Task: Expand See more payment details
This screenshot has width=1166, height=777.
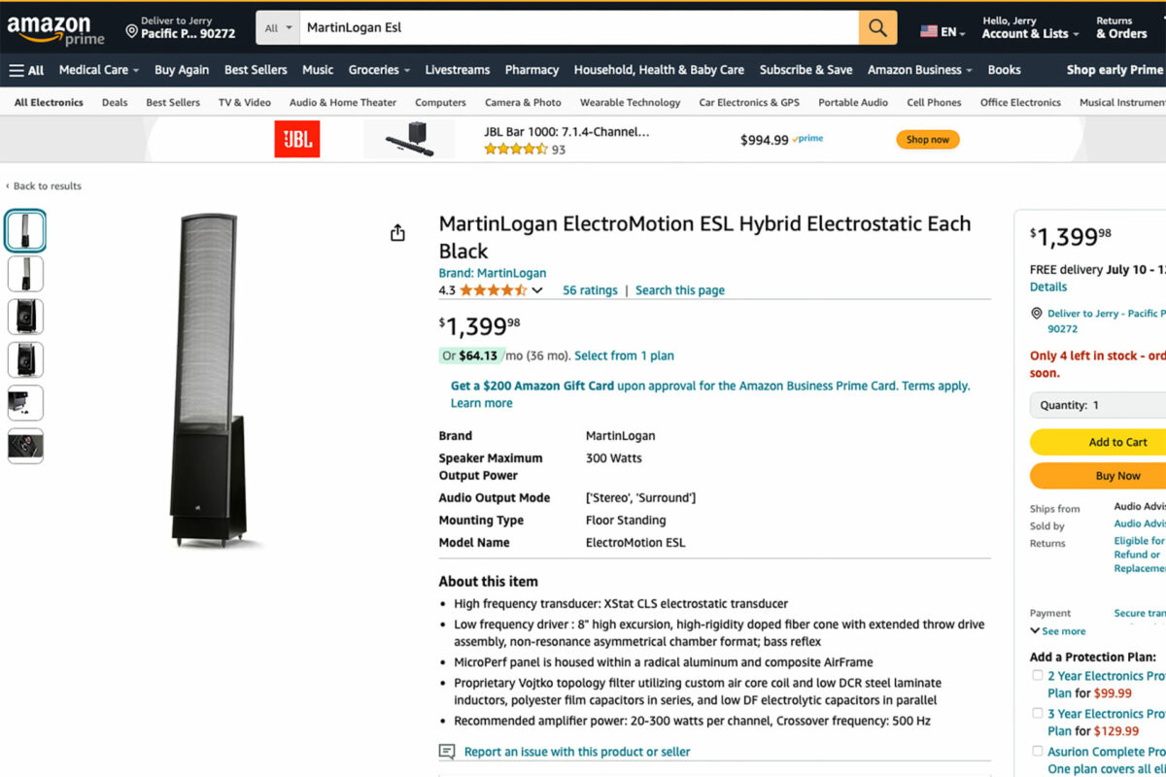Action: [x=1058, y=631]
